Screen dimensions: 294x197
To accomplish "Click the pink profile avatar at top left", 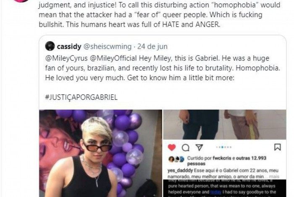I will pos(21,1).
